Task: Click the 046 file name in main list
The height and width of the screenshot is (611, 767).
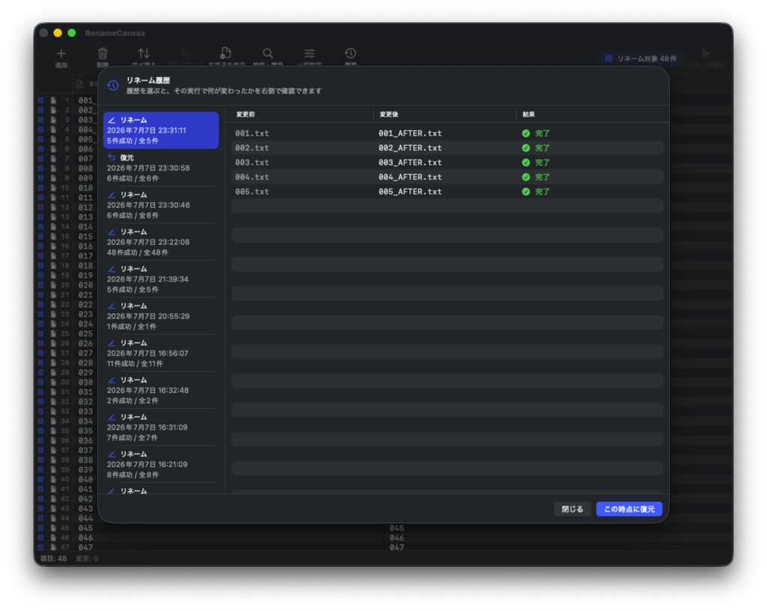Action: [x=85, y=538]
